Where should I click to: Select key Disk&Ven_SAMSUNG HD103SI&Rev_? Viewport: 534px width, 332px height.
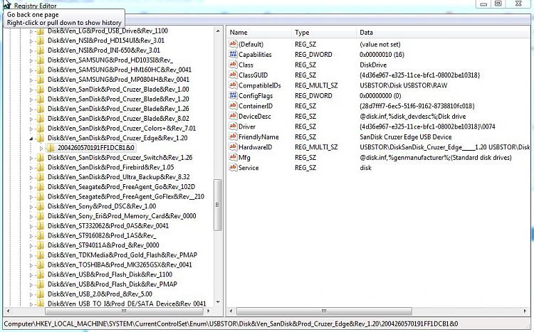pyautogui.click(x=110, y=60)
